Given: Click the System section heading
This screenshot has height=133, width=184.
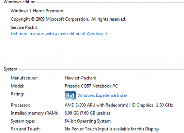Looking at the screenshot, I should [10, 69].
